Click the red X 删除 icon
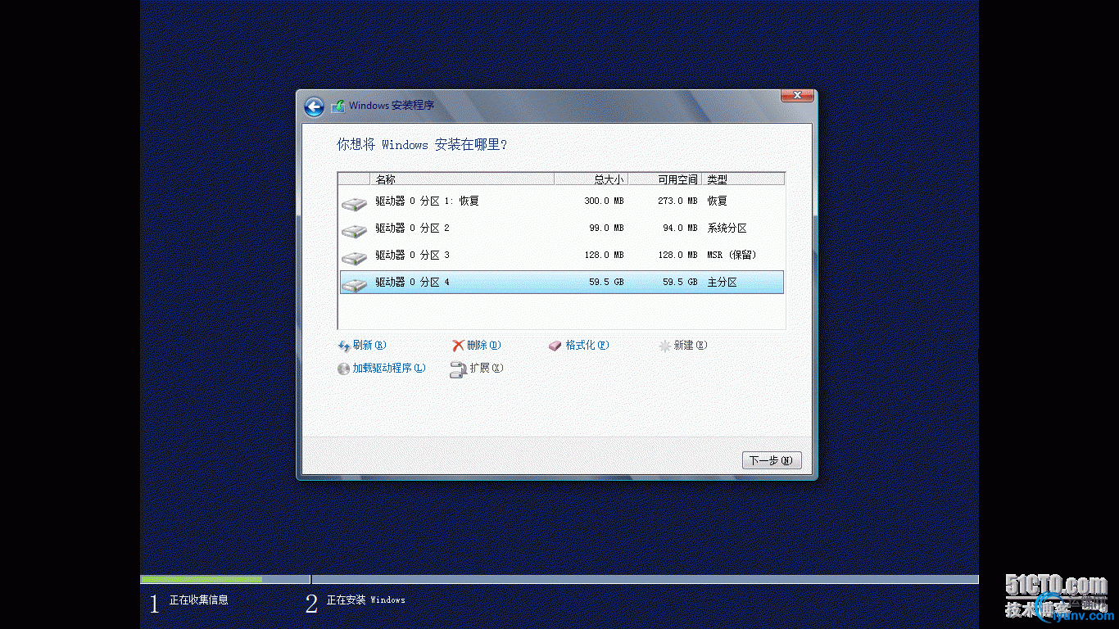The height and width of the screenshot is (629, 1119). tap(459, 346)
